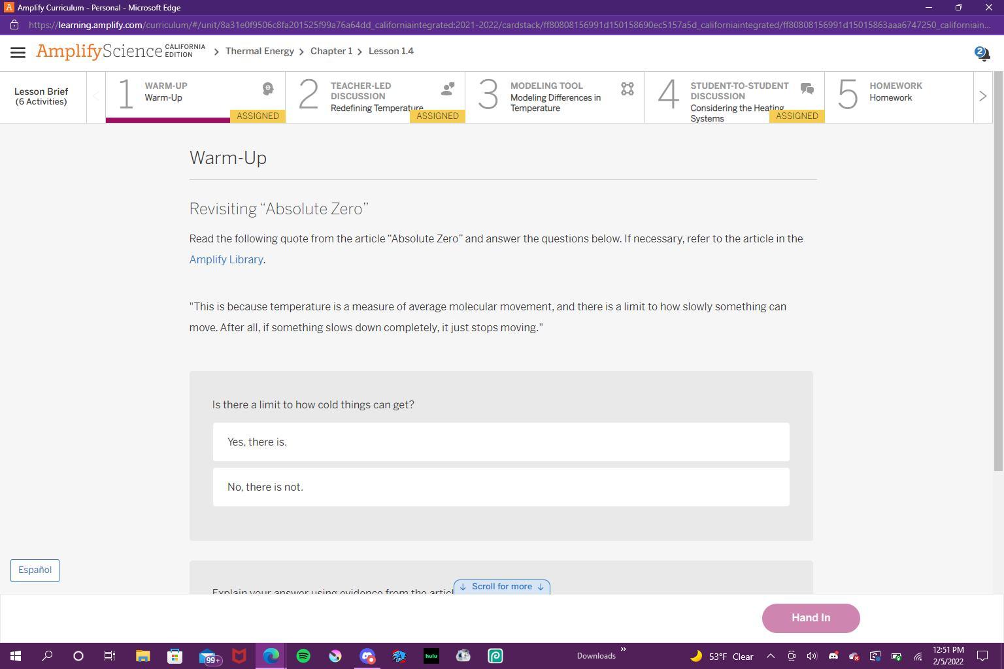Open the Windows Start menu
Screen dimensions: 1004x669
point(16,656)
